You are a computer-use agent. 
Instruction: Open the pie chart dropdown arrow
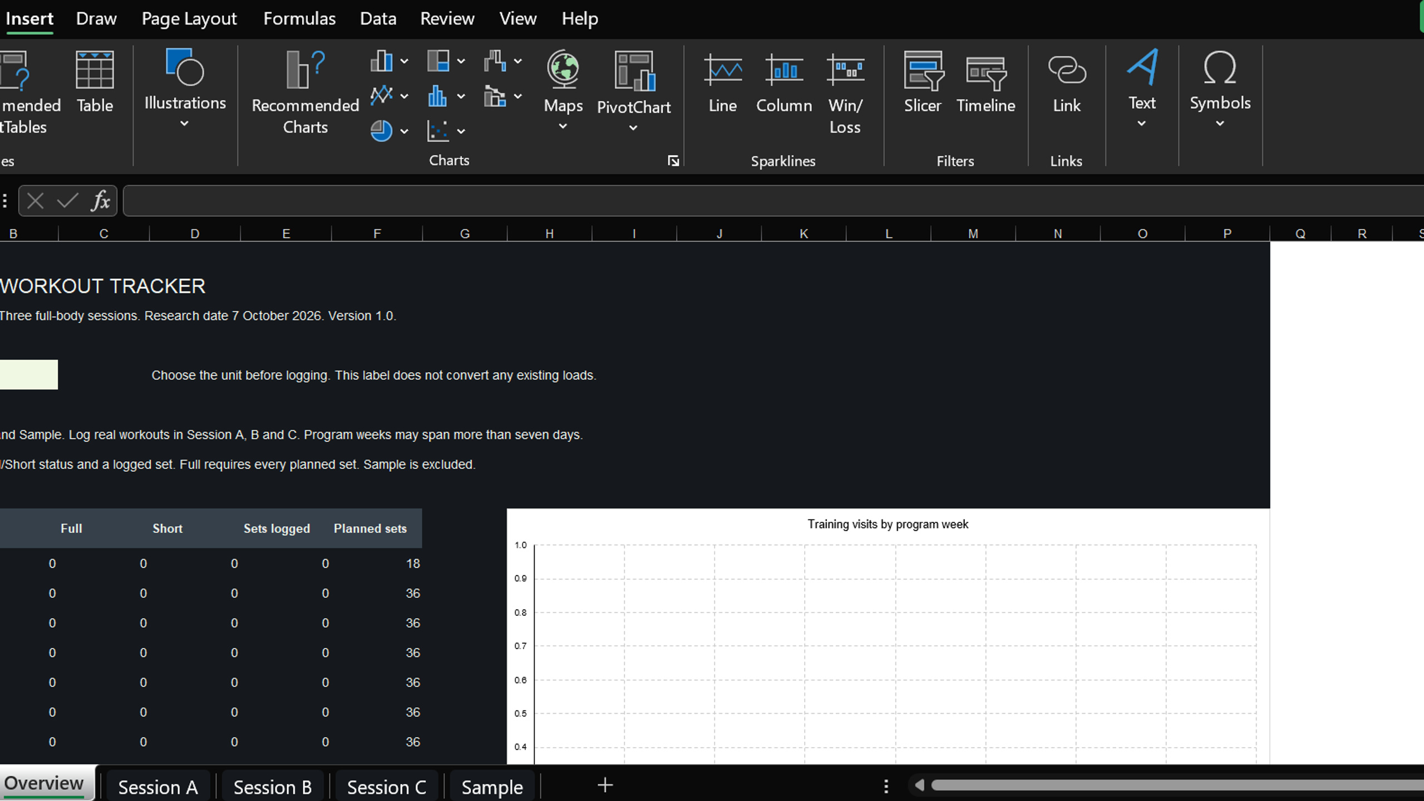tap(405, 131)
